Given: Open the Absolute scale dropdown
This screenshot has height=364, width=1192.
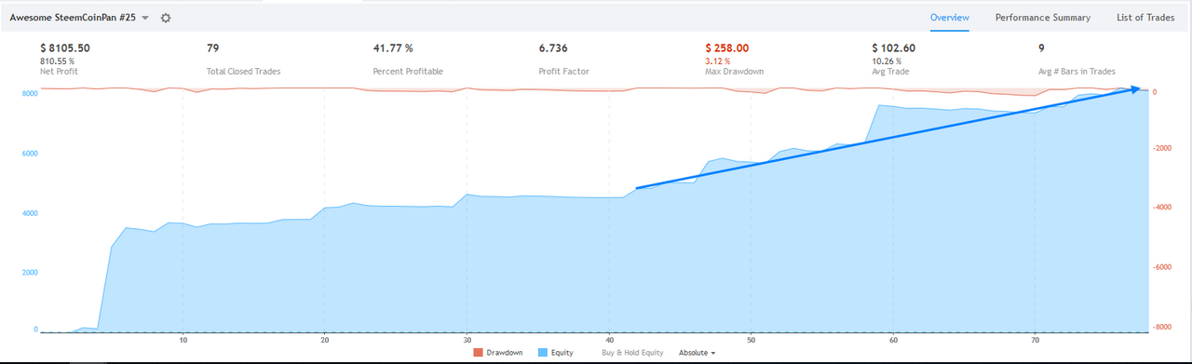Looking at the screenshot, I should (697, 353).
